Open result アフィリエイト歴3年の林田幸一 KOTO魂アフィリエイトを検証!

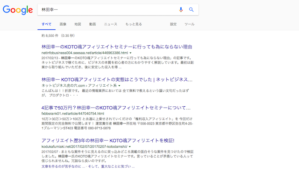pos(108,141)
